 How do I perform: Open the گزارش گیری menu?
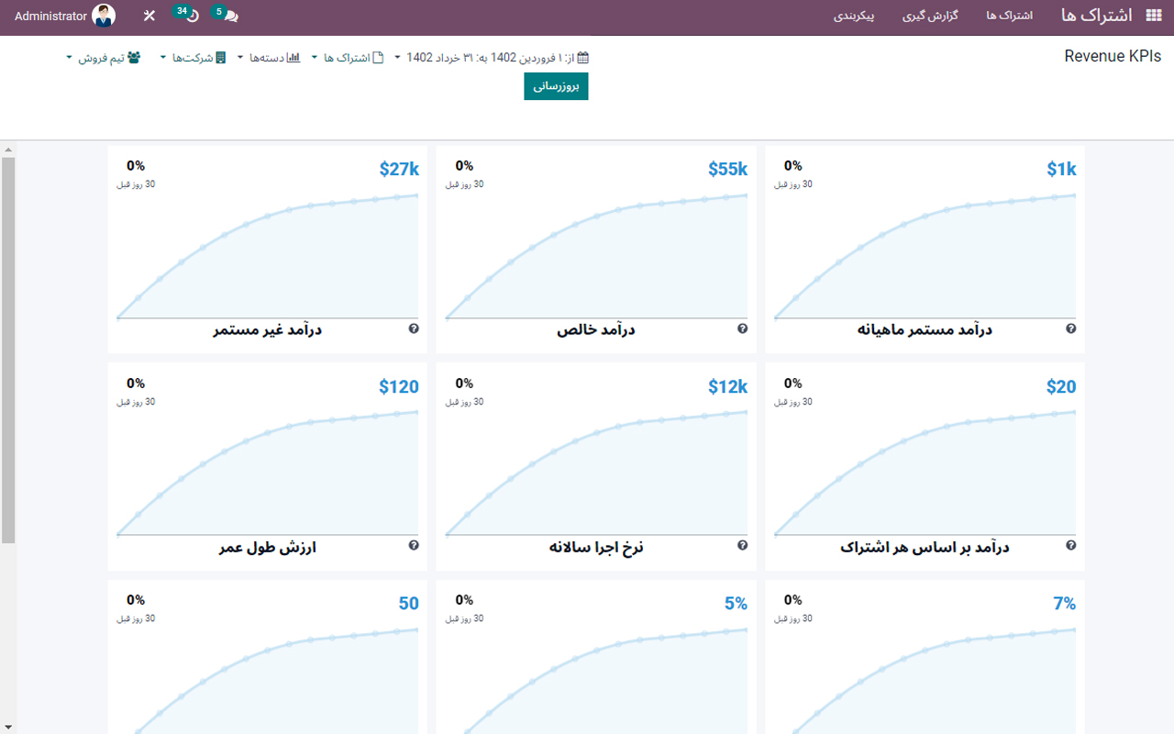(x=930, y=16)
